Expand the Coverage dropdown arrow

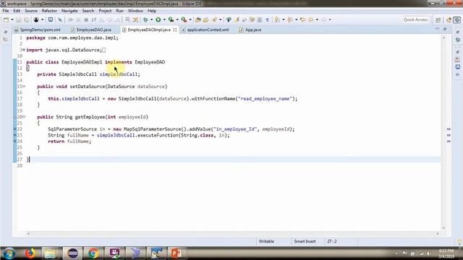click(177, 19)
